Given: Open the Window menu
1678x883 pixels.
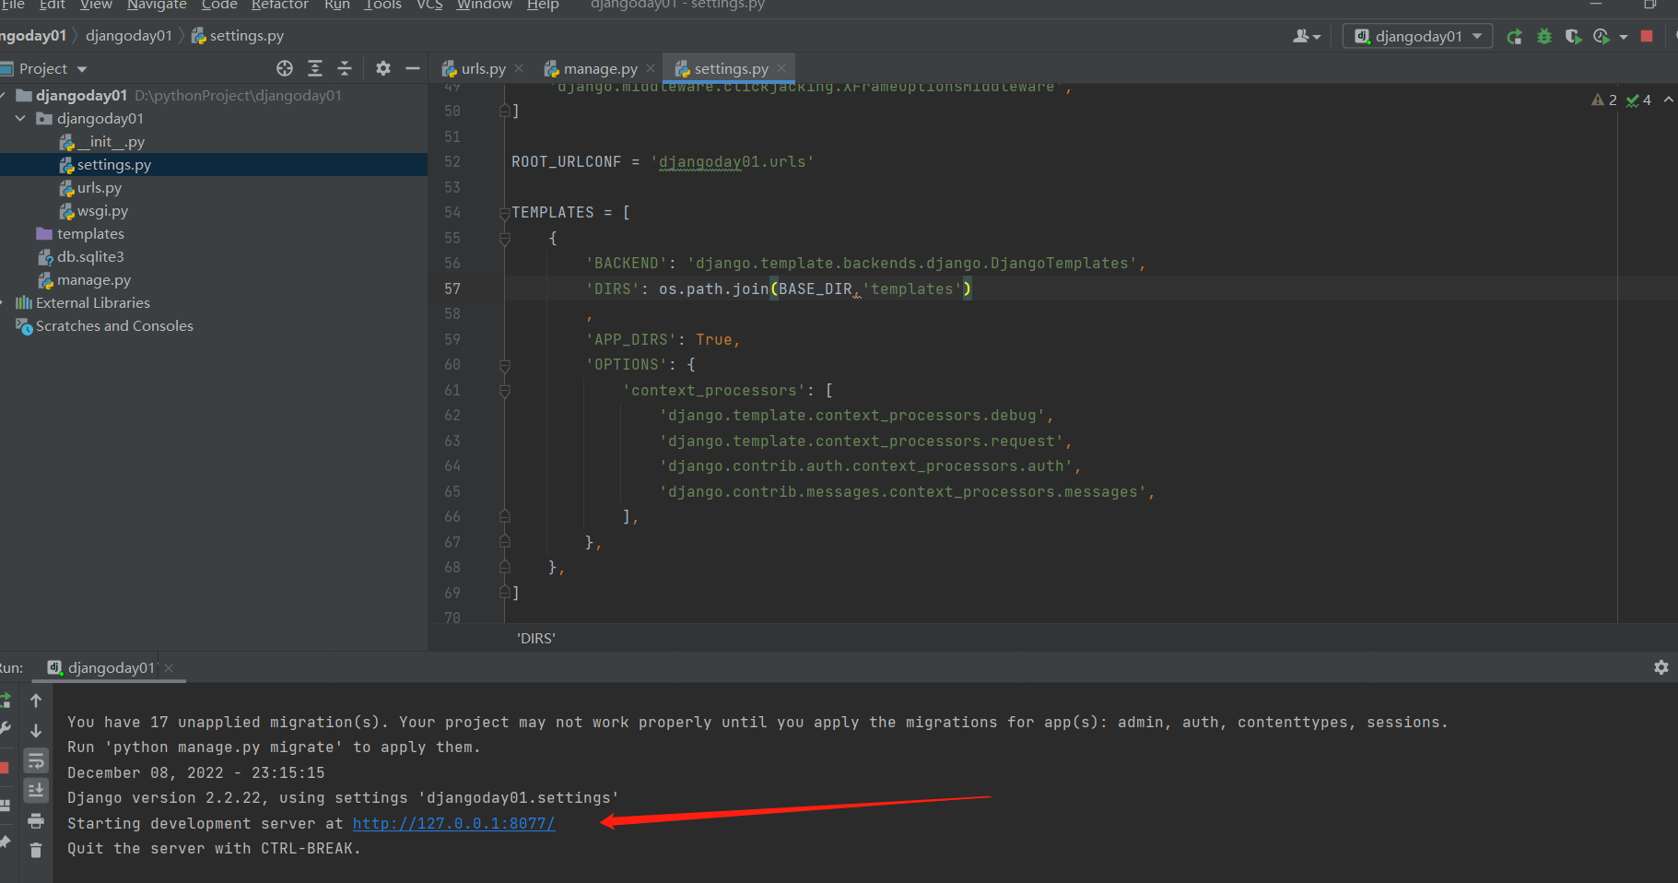Looking at the screenshot, I should [485, 6].
